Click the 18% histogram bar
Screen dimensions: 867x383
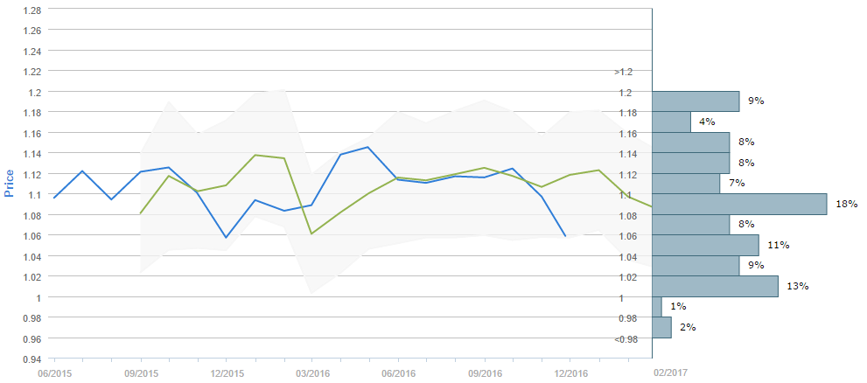tap(739, 204)
